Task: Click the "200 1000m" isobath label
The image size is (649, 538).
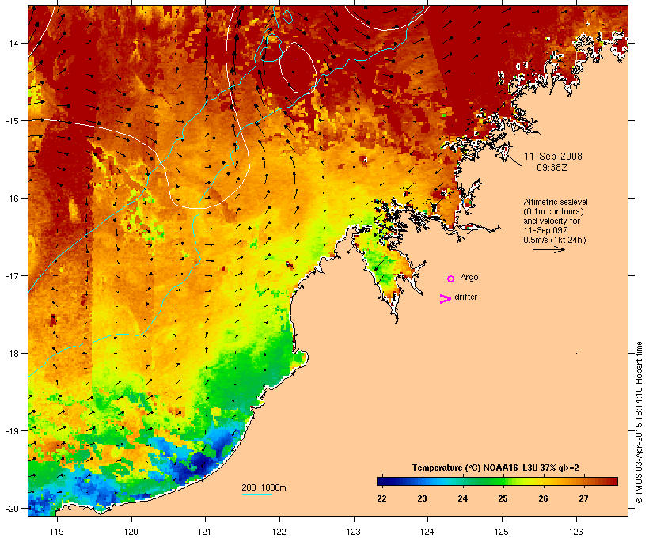Action: click(264, 487)
